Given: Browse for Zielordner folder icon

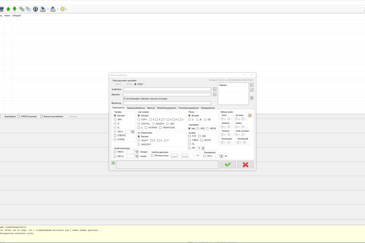Looking at the screenshot, I should coord(215,95).
